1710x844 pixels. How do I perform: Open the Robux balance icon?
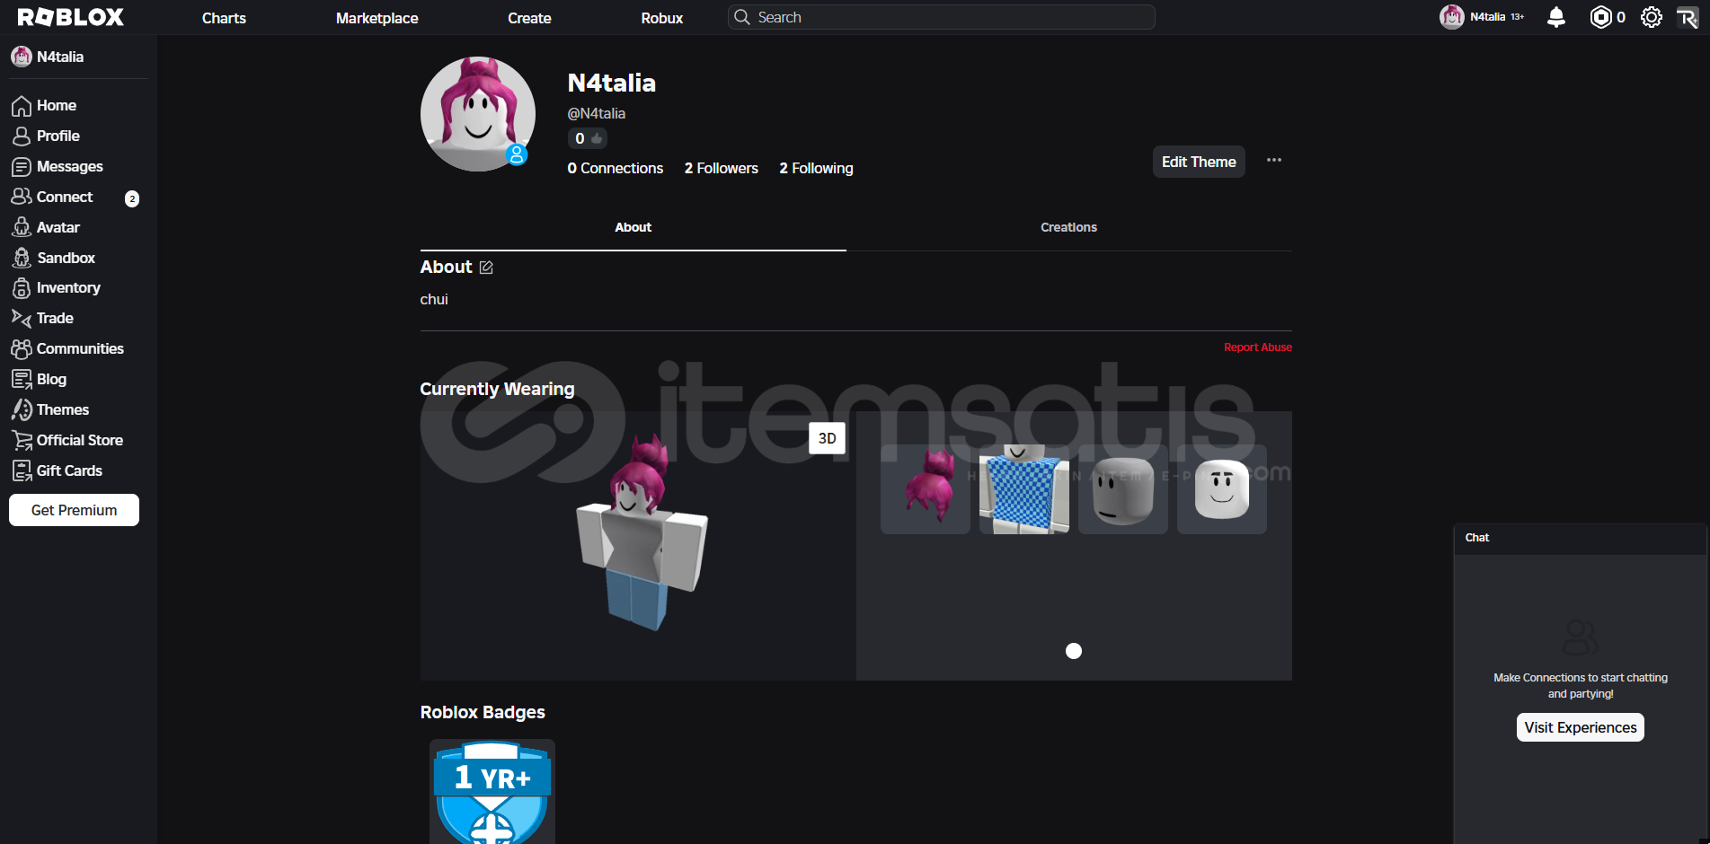tap(1600, 17)
